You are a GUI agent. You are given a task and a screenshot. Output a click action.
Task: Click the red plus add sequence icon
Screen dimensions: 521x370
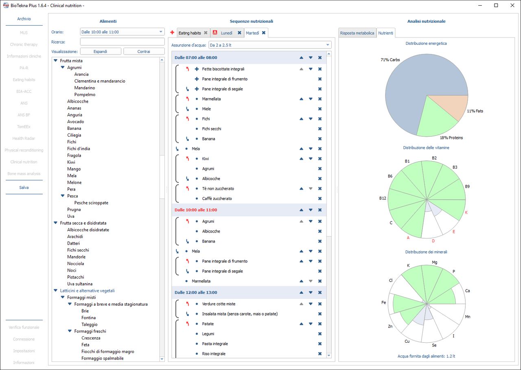(172, 33)
